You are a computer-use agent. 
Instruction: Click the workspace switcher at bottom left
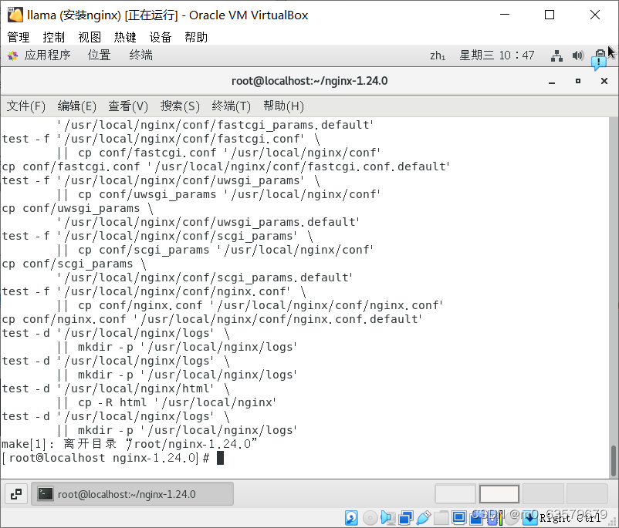(16, 493)
